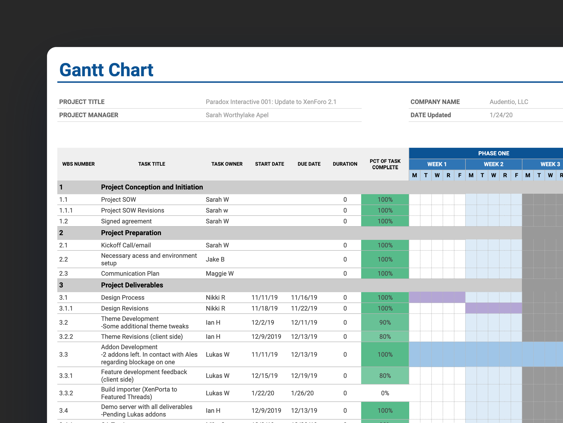Viewport: 563px width, 423px height.
Task: Select the Project Conception and Initiation section row
Action: 152,187
